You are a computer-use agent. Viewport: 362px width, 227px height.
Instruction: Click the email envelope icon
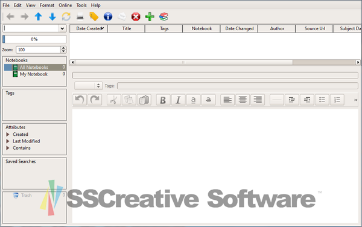tap(122, 17)
